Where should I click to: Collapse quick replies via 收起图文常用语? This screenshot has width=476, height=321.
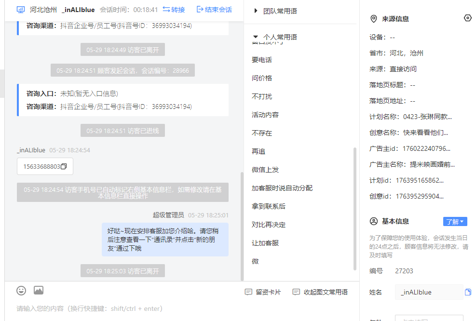320,292
